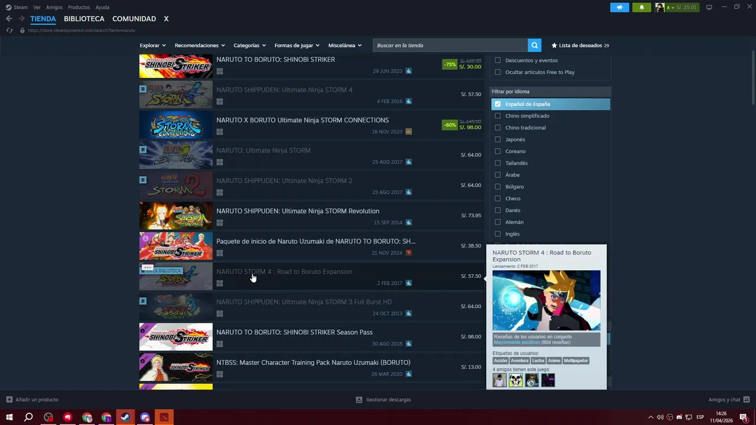Click the Dota 2 icon in the taskbar
This screenshot has height=425, width=756.
pos(164,417)
